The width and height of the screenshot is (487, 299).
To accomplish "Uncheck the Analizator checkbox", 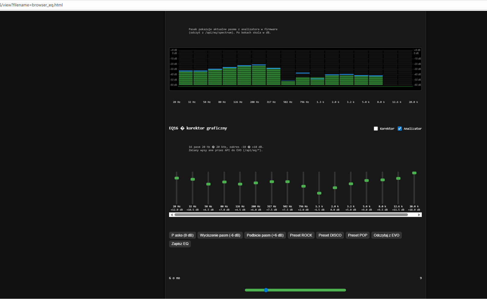I will coord(399,129).
